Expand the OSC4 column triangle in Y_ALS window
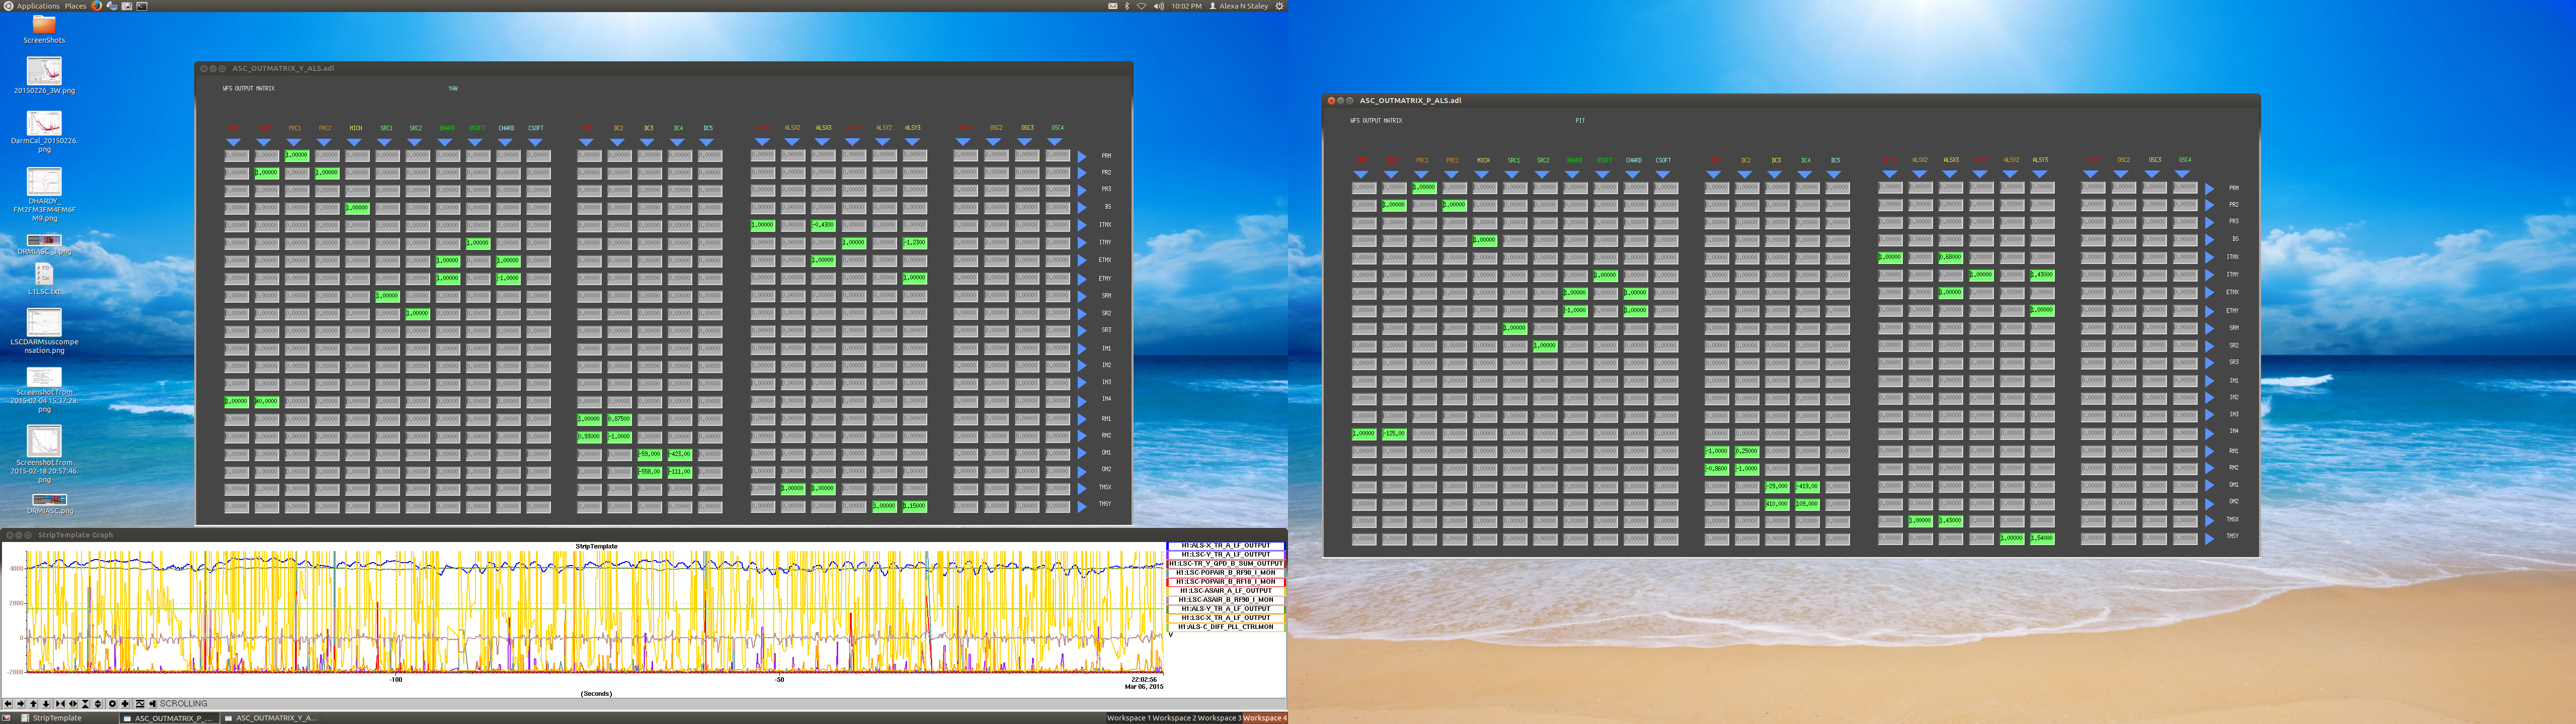Screen dimensions: 2576x724 1055,142
